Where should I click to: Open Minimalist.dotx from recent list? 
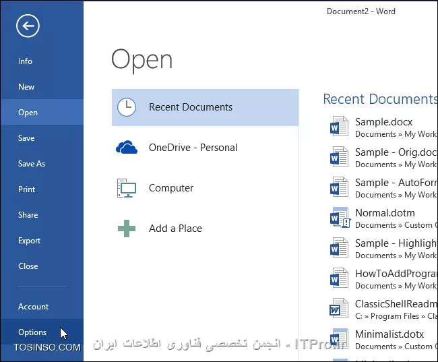pyautogui.click(x=381, y=340)
